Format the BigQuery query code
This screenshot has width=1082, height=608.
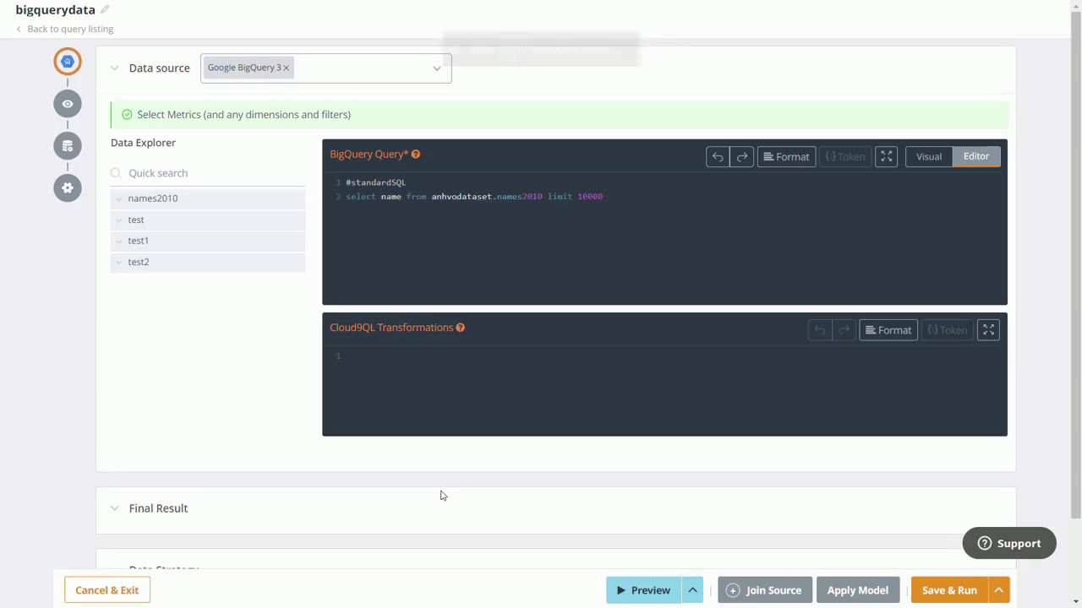point(786,156)
